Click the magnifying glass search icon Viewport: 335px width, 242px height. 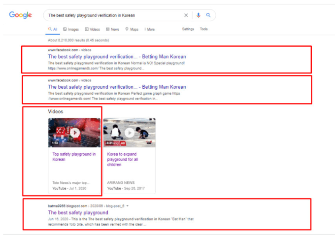click(x=208, y=15)
